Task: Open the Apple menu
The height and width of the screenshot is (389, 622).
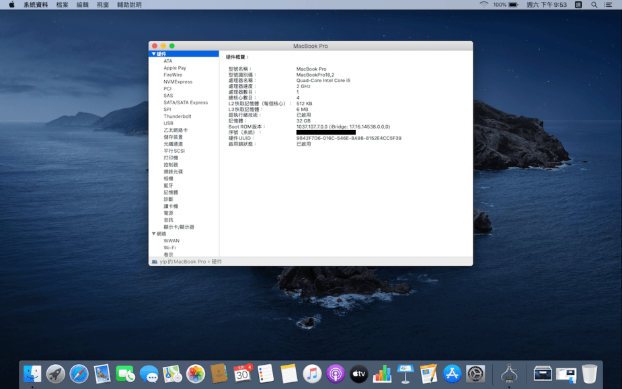Action: coord(11,5)
